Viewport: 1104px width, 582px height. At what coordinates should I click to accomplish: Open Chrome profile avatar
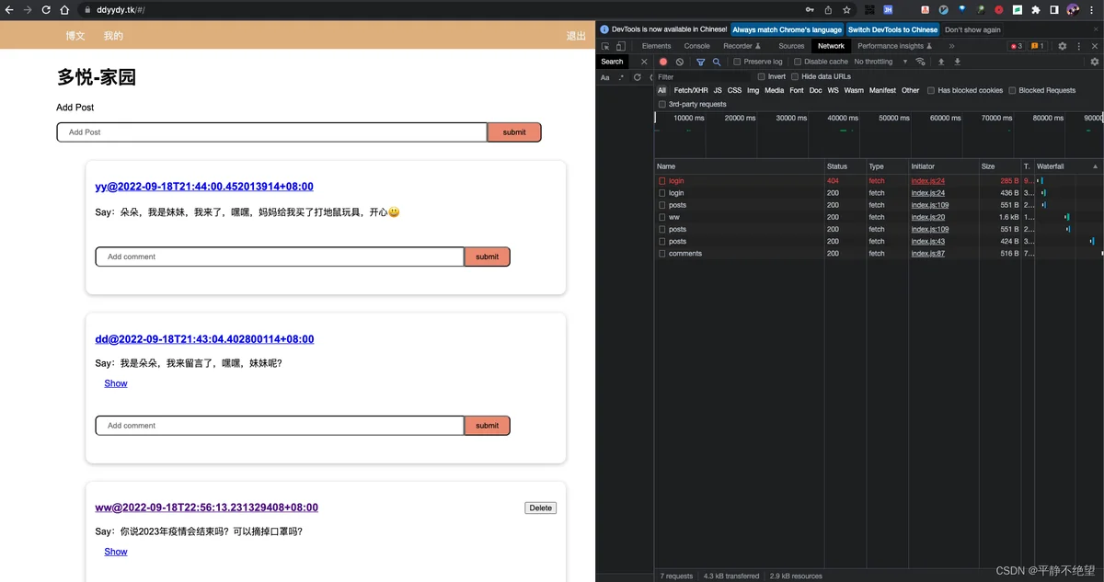coord(1073,10)
